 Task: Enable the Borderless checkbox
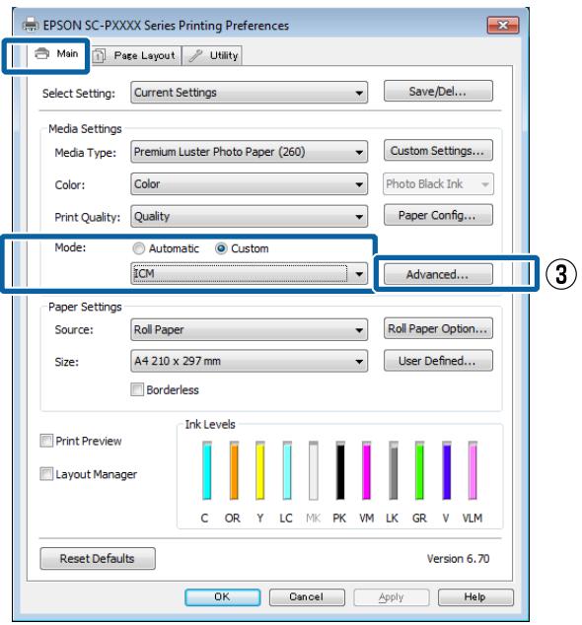coord(137,389)
